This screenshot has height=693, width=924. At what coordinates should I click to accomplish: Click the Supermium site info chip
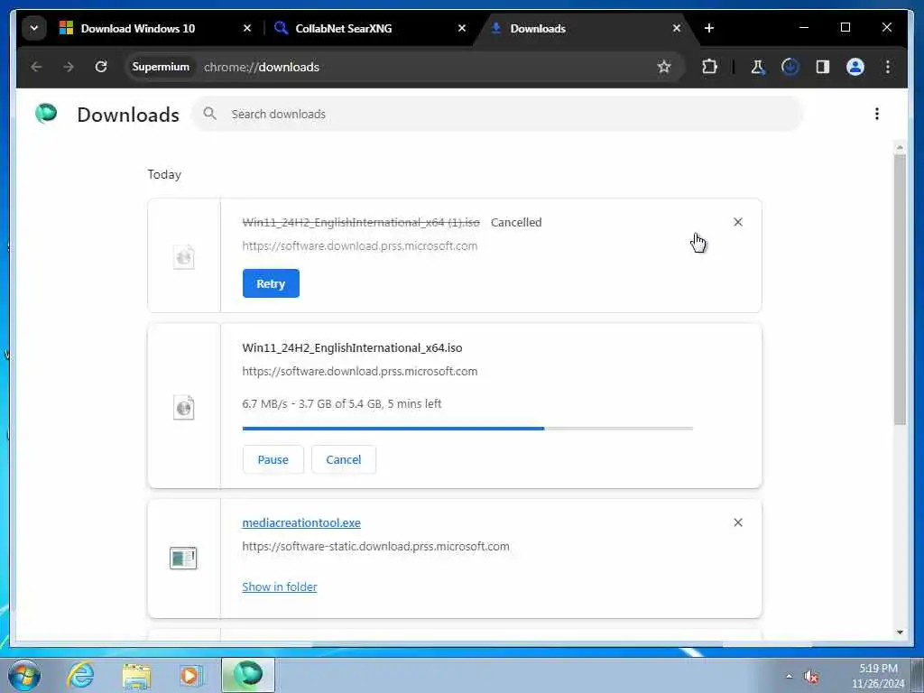161,67
